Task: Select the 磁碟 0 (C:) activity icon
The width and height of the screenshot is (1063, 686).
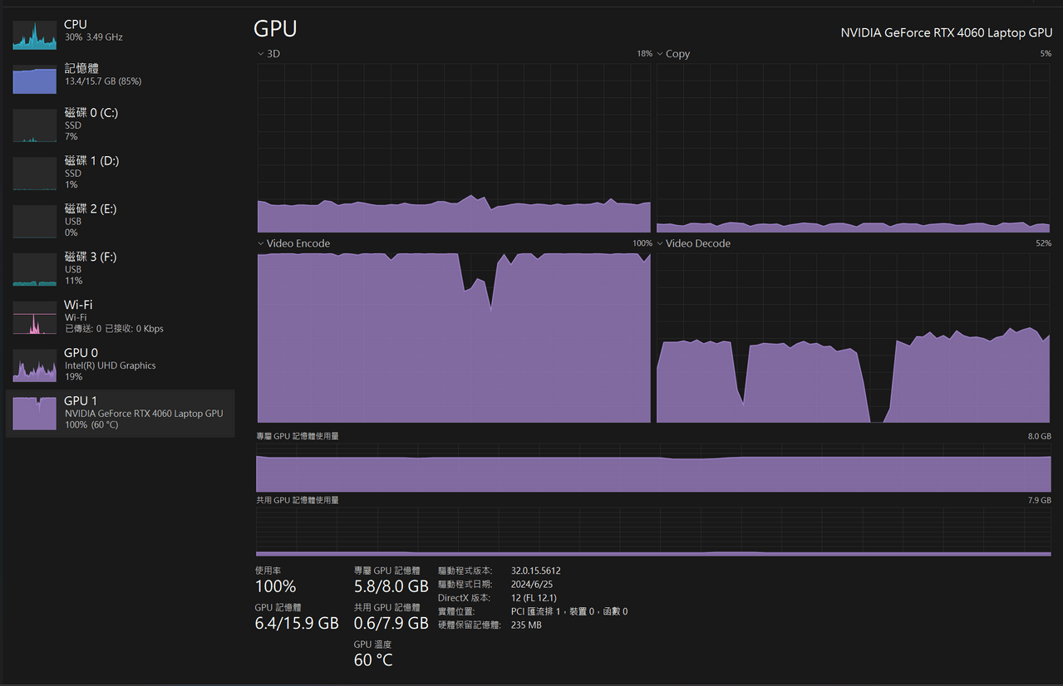Action: (x=34, y=125)
